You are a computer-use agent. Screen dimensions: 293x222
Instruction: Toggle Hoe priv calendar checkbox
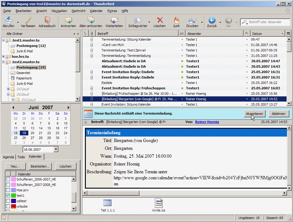tap(8, 190)
